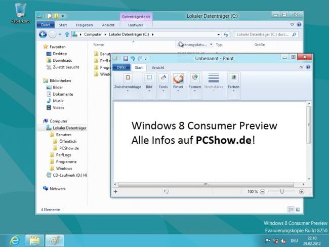
Task: Click the Computer breadcrumb in the address bar
Action: 93,34
